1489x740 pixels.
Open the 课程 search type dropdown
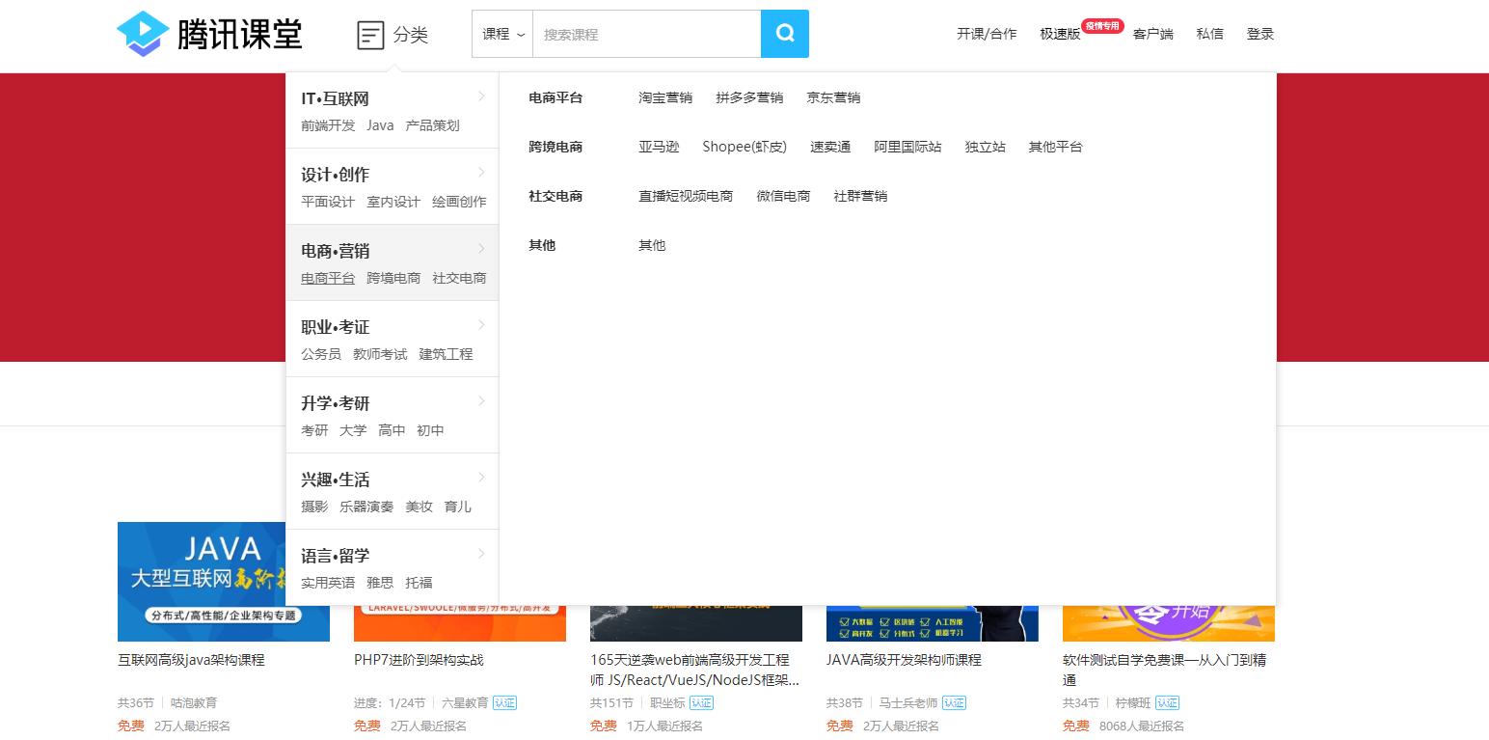tap(502, 33)
